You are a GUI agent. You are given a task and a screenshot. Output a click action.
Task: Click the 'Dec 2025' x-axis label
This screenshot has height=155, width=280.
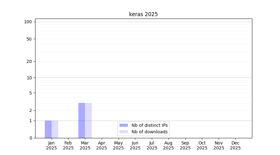pos(235,145)
